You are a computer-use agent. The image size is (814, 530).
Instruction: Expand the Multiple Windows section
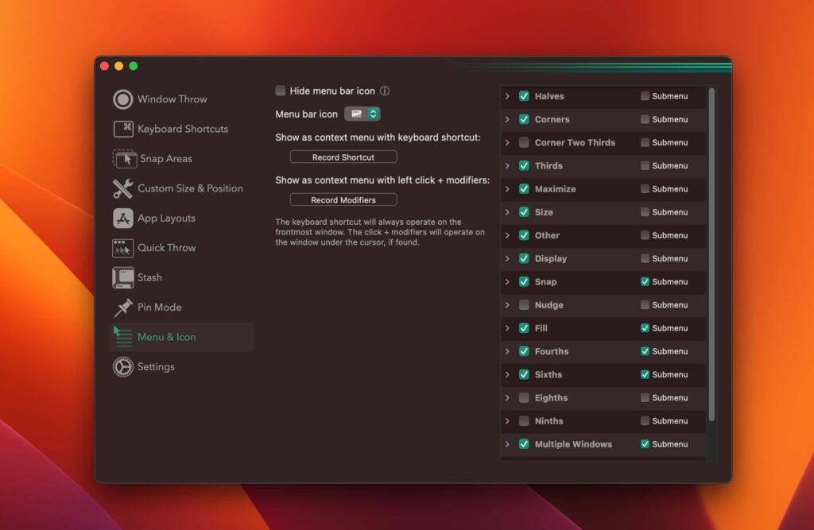point(509,444)
